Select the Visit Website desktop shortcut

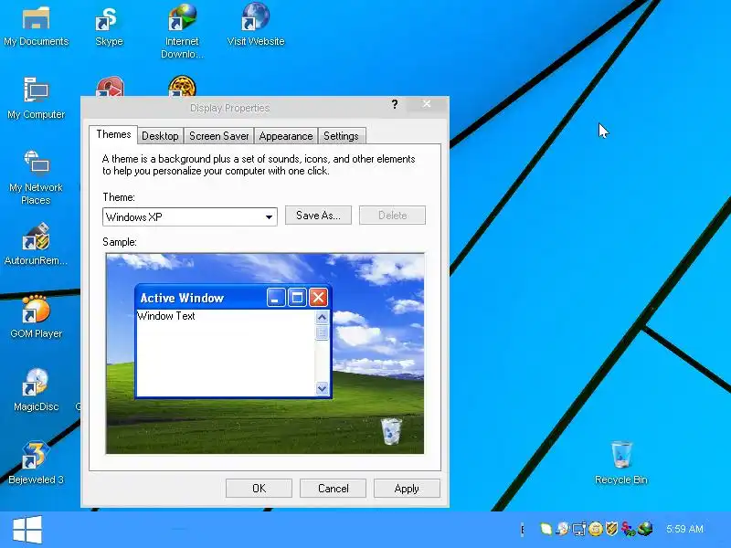[256, 26]
